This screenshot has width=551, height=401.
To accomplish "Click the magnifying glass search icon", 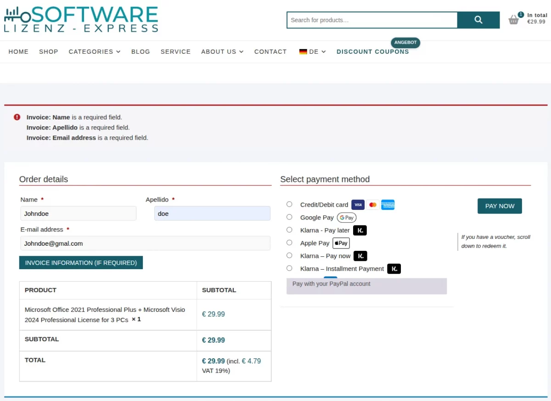I will pyautogui.click(x=478, y=20).
